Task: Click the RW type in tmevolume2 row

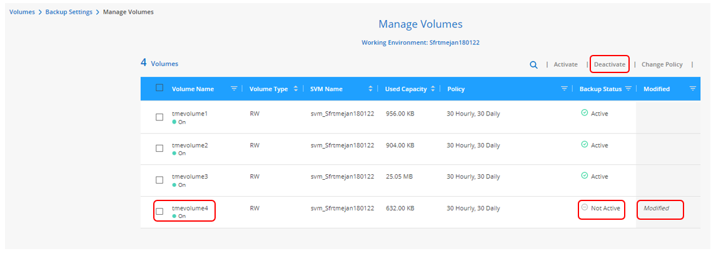Action: (255, 145)
